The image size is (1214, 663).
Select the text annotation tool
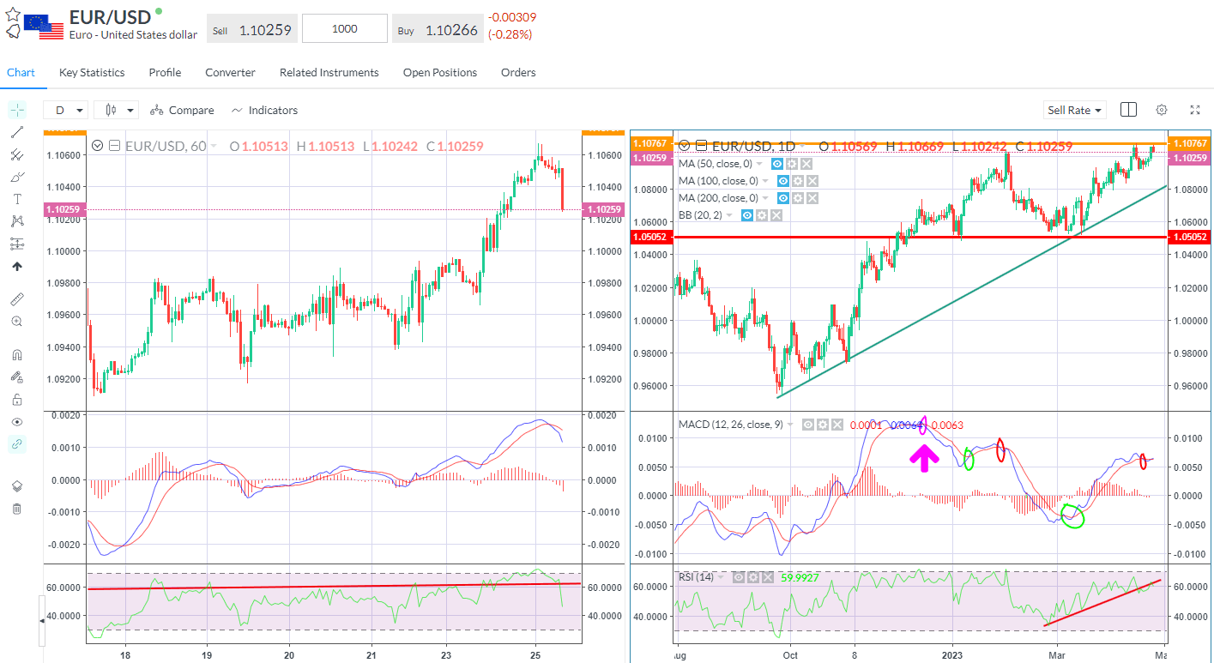(17, 198)
